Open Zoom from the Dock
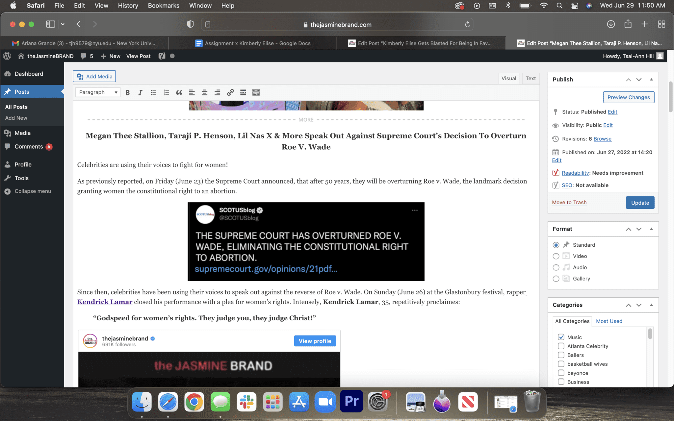This screenshot has width=674, height=421. tap(325, 402)
